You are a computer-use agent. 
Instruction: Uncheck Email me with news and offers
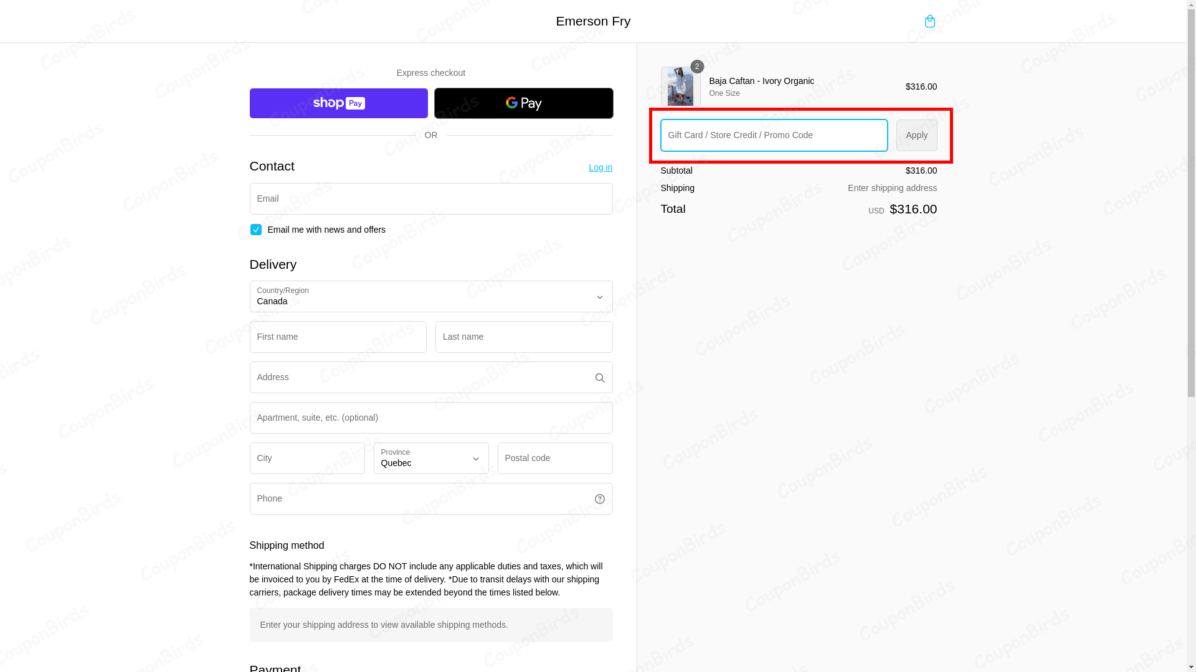pyautogui.click(x=255, y=230)
